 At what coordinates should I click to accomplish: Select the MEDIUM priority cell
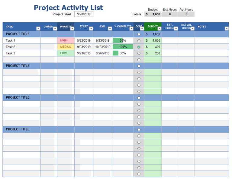tap(66, 47)
